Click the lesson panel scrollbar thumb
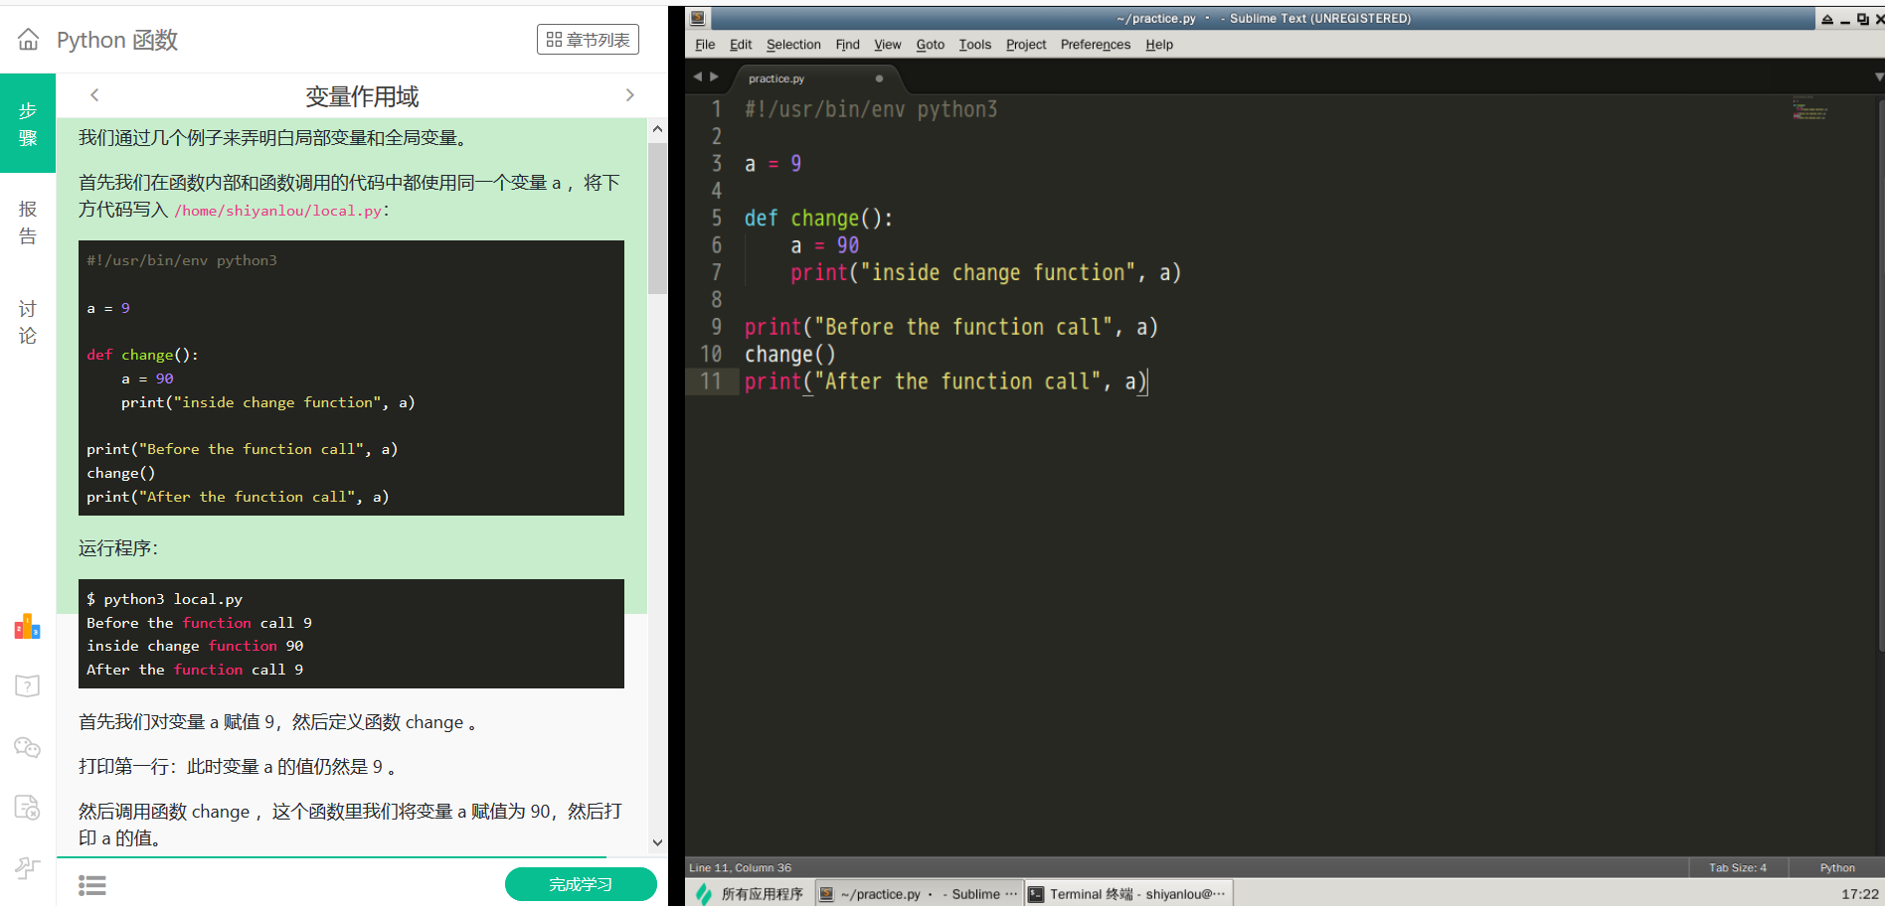 point(657,219)
